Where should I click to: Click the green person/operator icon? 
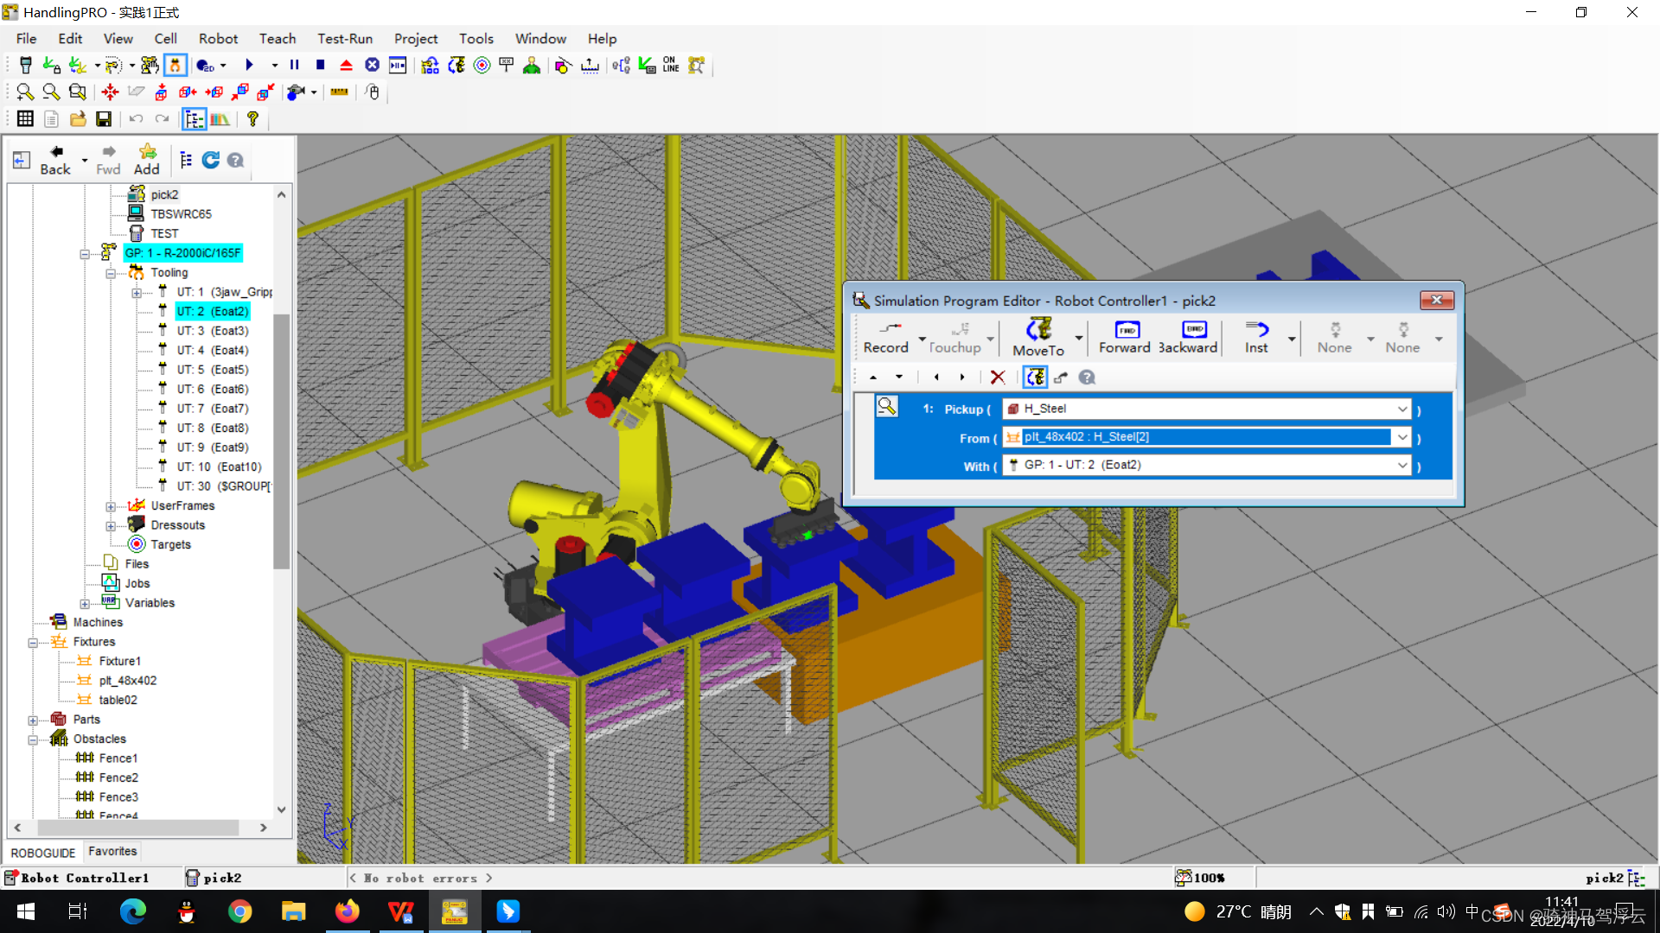[533, 66]
